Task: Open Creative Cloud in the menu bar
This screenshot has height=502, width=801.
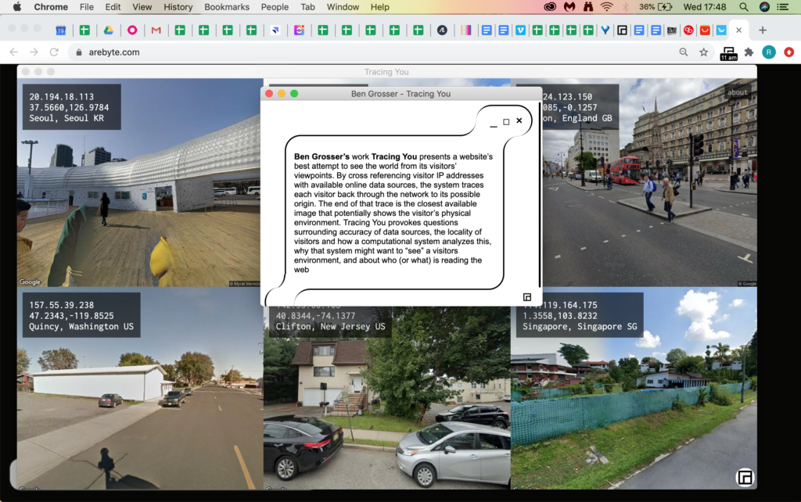Action: 550,7
